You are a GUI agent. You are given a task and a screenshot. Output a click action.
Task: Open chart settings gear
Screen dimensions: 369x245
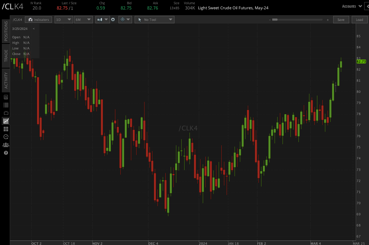click(x=113, y=20)
